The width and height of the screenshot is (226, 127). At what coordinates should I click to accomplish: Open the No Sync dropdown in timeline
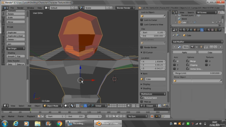pyautogui.click(x=137, y=116)
